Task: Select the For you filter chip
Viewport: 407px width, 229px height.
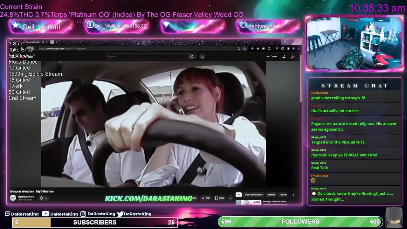Action: pyautogui.click(x=283, y=195)
